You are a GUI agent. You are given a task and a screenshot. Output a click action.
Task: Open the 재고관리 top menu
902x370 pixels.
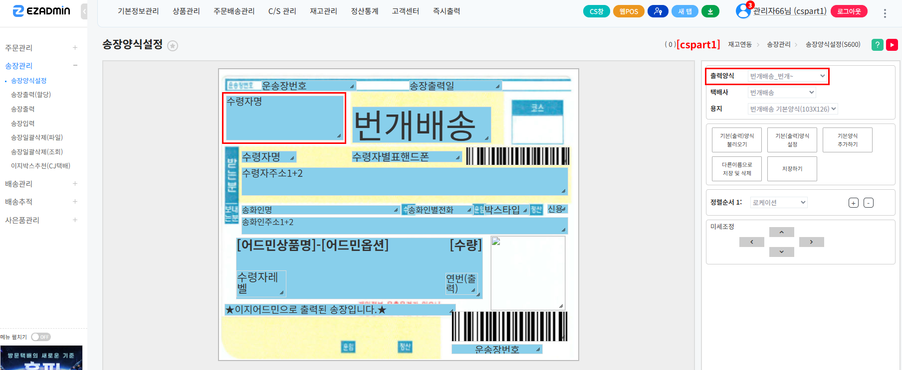(x=323, y=11)
